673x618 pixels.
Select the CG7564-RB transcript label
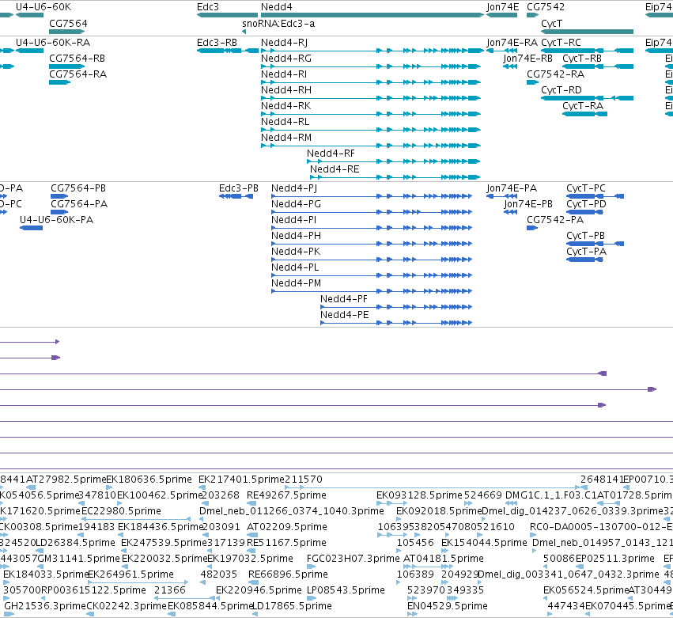point(77,59)
